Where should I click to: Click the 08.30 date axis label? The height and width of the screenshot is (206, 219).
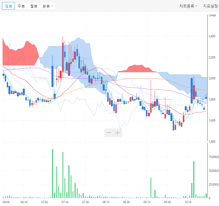[x=126, y=202]
